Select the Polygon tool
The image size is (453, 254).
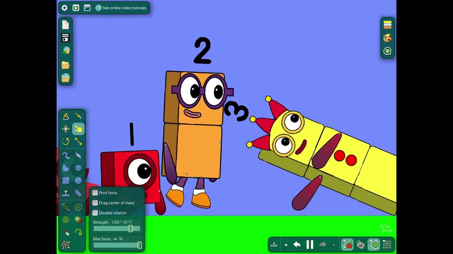[66, 168]
